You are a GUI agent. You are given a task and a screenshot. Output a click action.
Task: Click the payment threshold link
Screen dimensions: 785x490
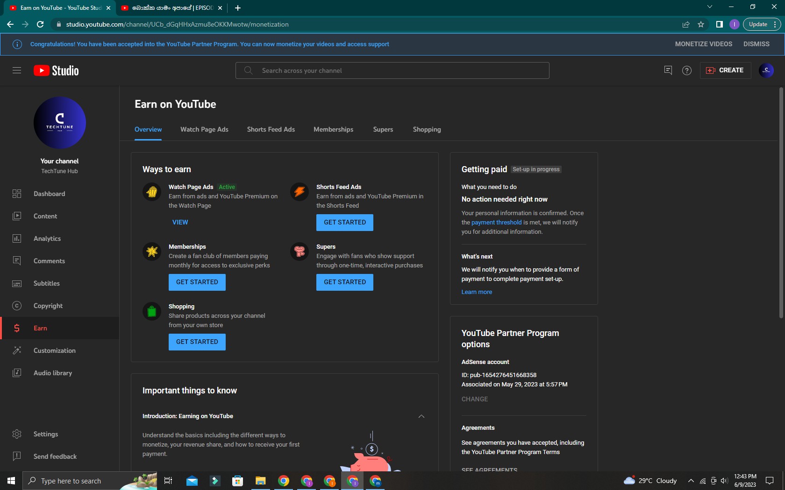[496, 223]
